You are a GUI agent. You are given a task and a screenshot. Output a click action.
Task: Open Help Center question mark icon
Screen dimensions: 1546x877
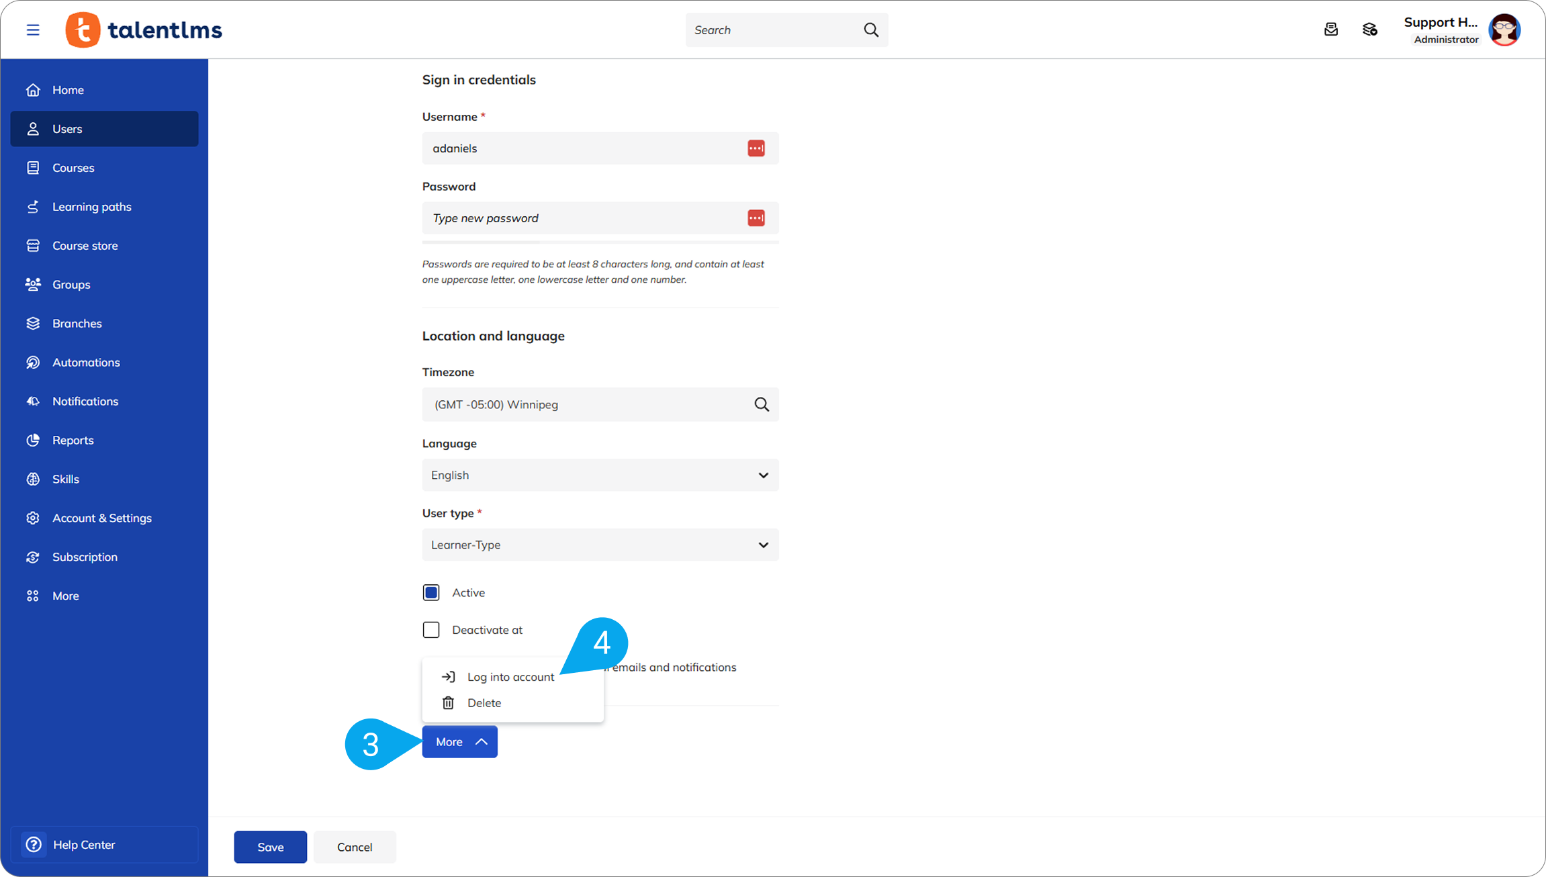coord(34,845)
